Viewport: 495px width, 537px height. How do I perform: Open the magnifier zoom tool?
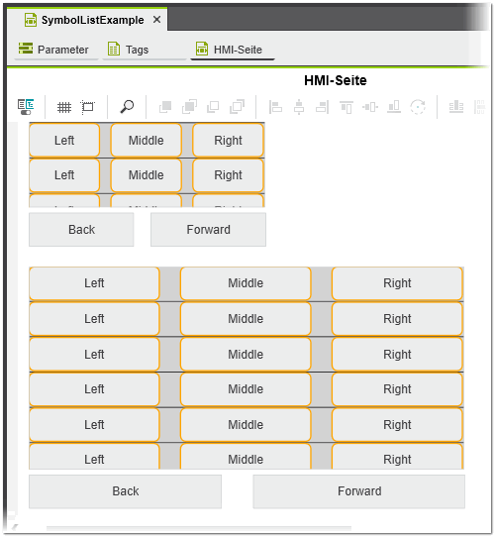[127, 107]
